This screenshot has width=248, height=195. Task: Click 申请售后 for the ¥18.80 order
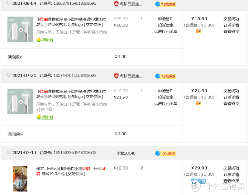click(x=166, y=19)
